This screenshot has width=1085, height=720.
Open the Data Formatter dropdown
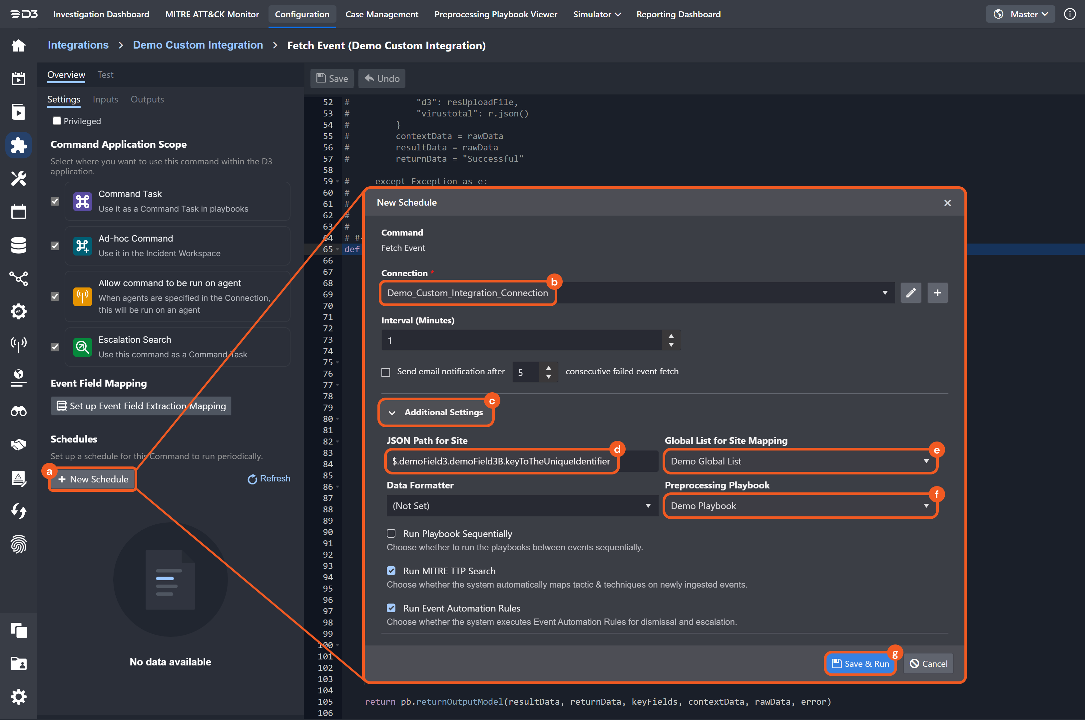[522, 505]
